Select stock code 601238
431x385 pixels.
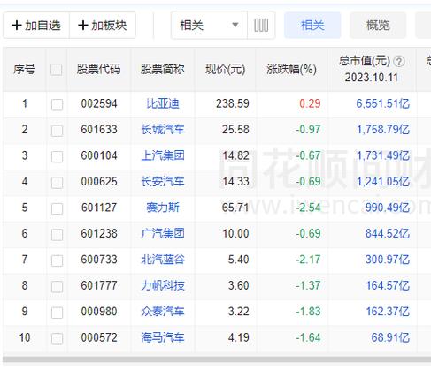(x=99, y=233)
